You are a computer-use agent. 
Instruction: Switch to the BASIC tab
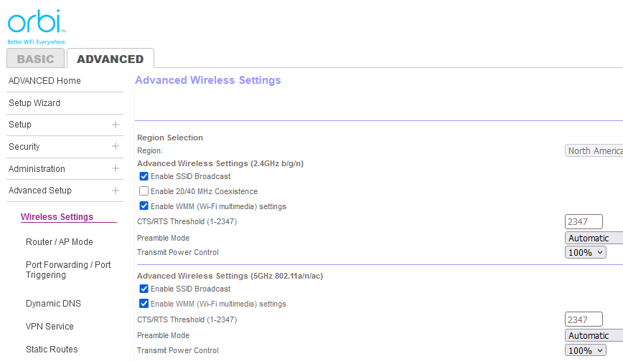pos(35,59)
